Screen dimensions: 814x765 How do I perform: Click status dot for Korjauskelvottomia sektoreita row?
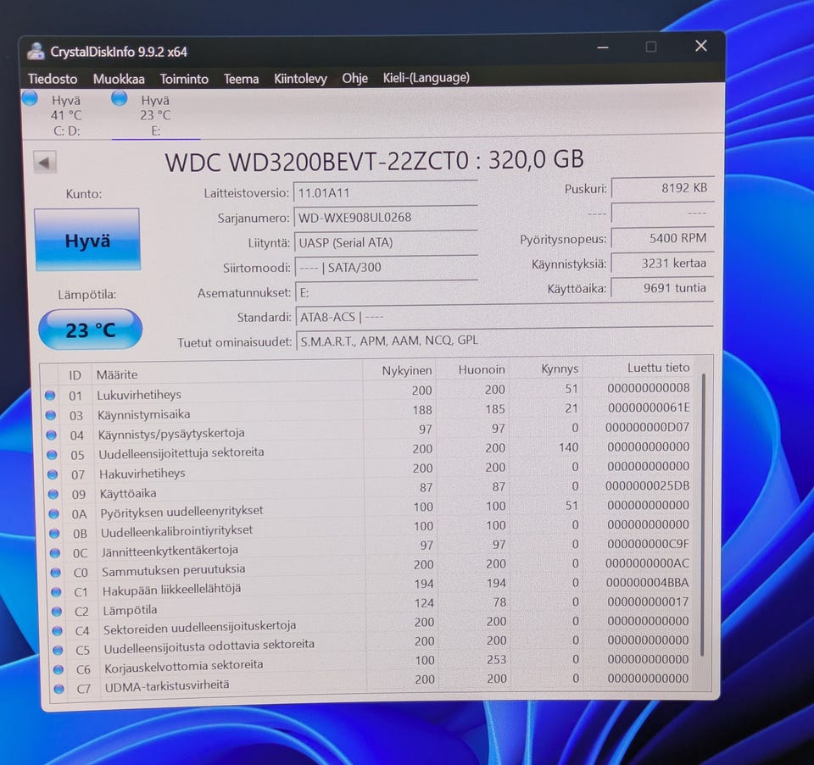59,669
